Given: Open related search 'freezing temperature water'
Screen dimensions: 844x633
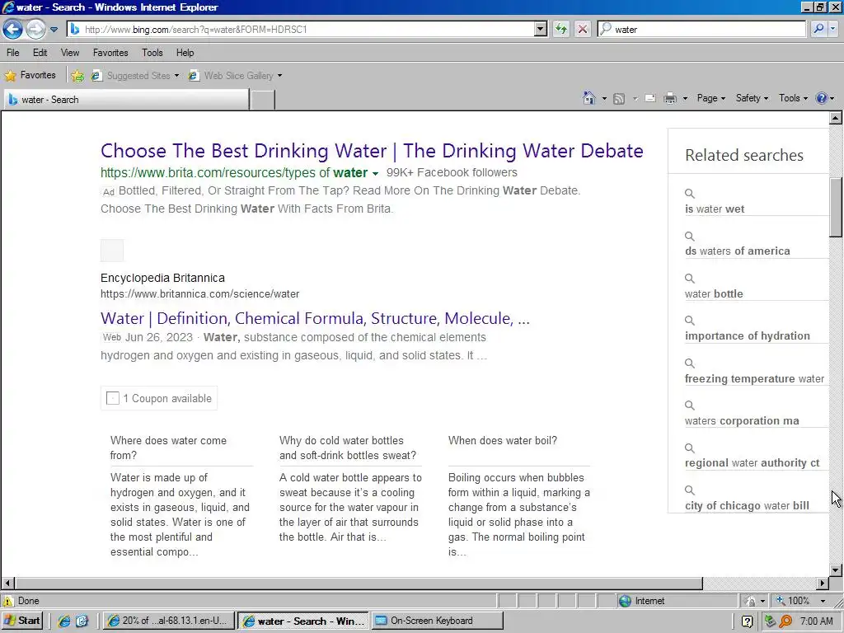Looking at the screenshot, I should (x=754, y=378).
